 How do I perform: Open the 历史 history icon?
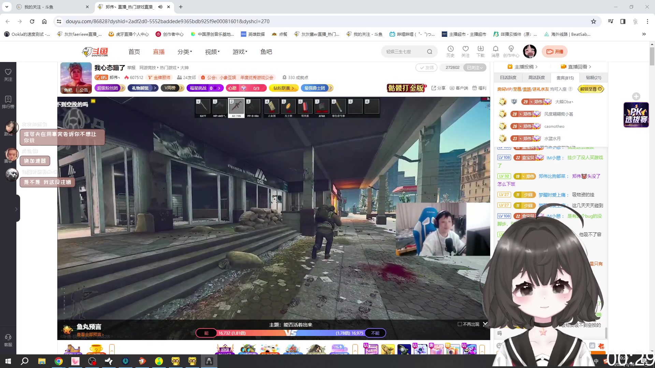click(x=450, y=51)
